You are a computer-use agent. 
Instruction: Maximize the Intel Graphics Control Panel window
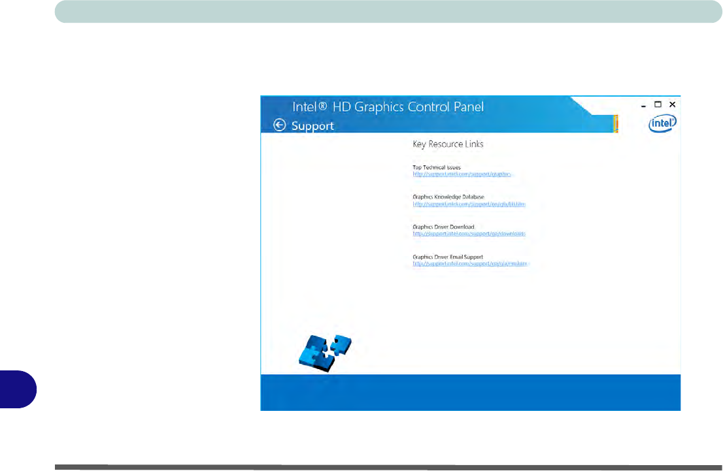[658, 105]
